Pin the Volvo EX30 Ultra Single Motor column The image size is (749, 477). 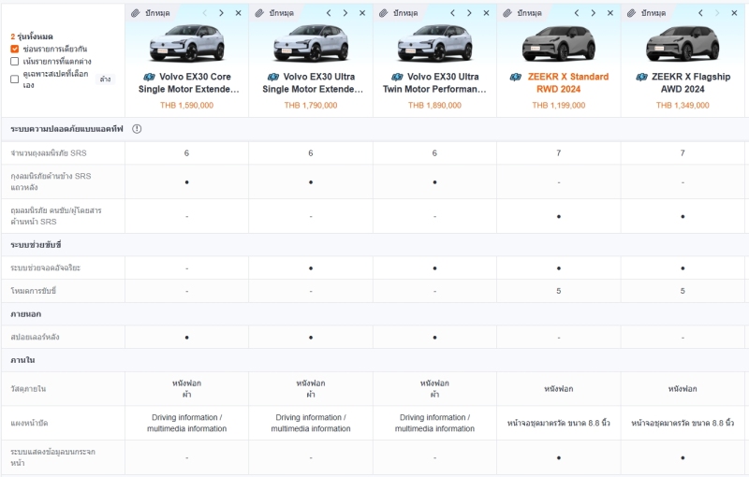[274, 13]
